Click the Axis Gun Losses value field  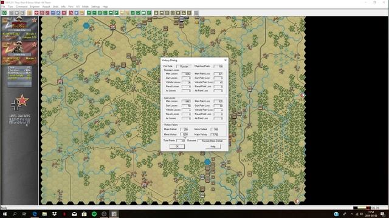pos(186,105)
